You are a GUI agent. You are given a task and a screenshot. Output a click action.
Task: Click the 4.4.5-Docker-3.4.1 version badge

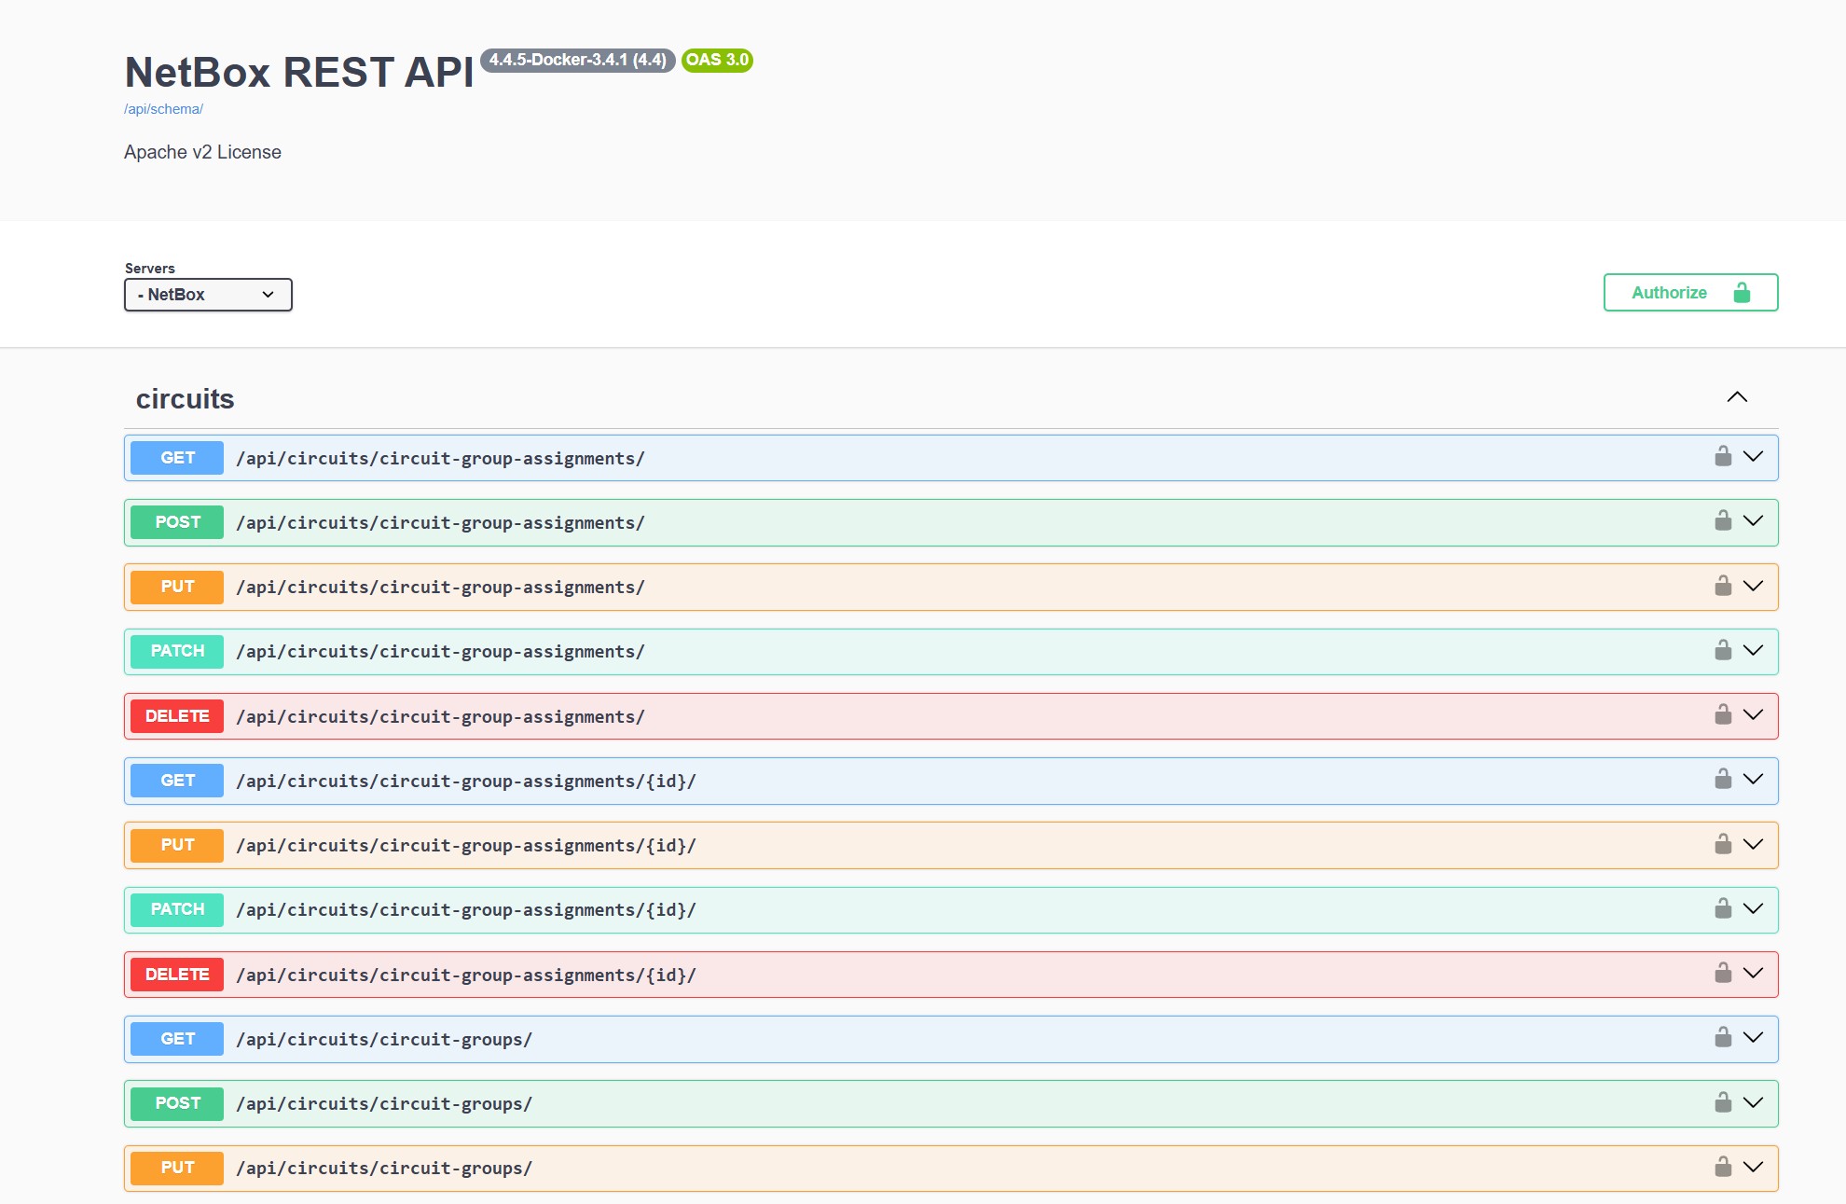[578, 60]
